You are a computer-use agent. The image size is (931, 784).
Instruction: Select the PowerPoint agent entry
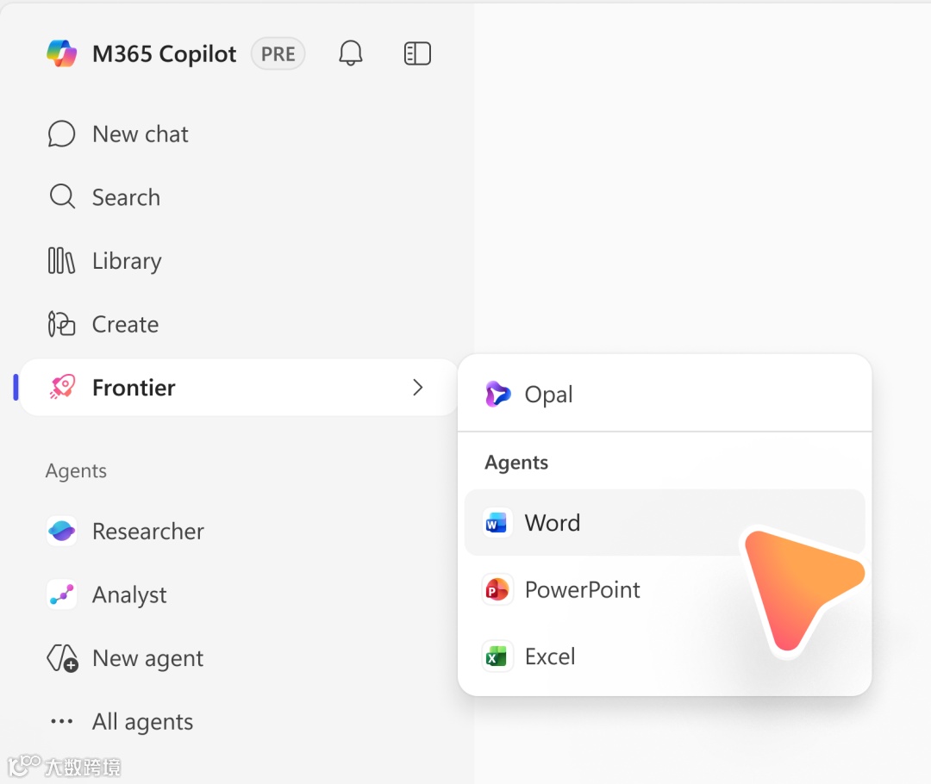665,590
